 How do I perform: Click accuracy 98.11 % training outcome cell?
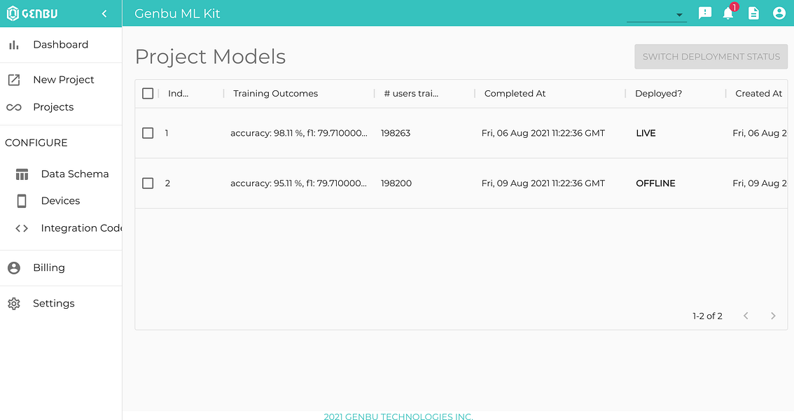(x=299, y=133)
